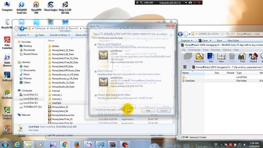Tick the Do this for next conflicts checkbox
Viewport: 263px width, 148px height.
pos(94,110)
